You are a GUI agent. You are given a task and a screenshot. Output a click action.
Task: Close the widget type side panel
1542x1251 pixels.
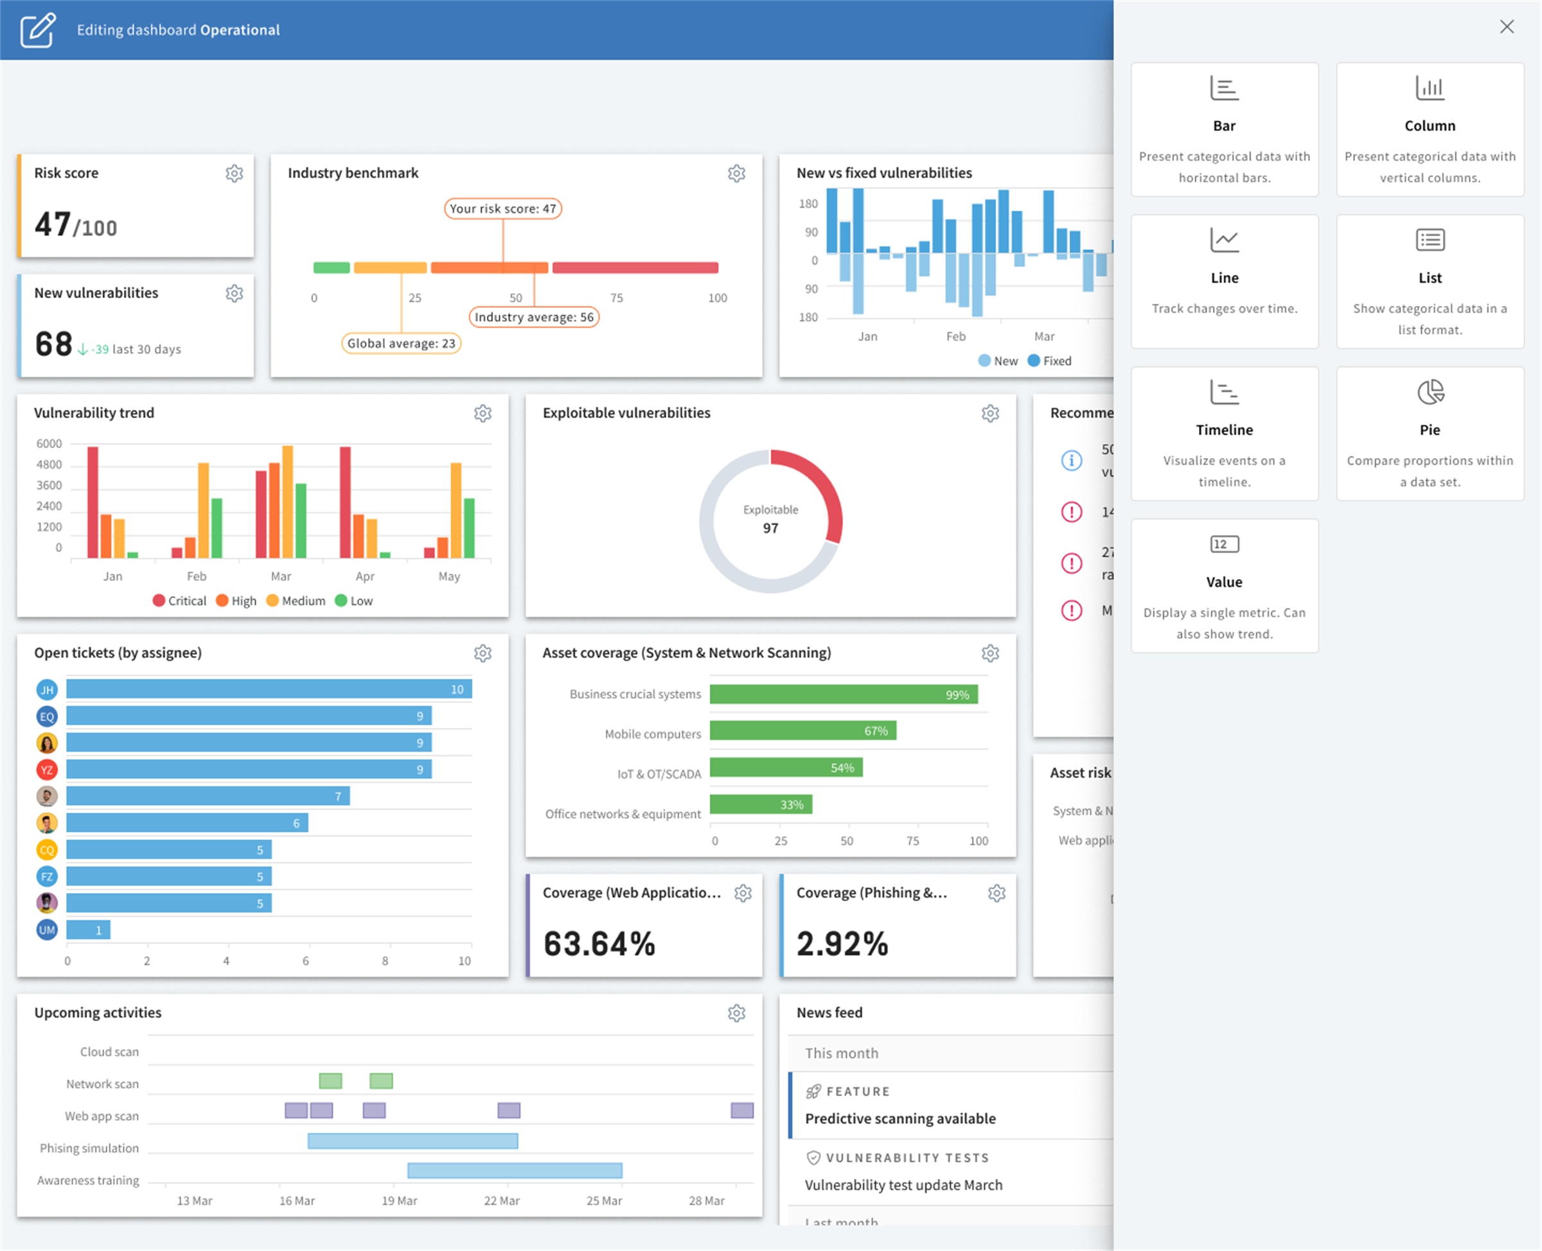pyautogui.click(x=1507, y=26)
